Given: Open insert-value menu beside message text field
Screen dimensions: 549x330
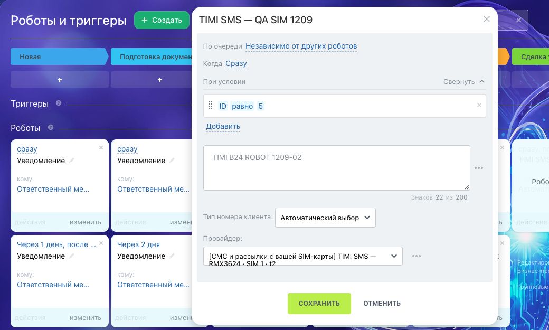Looking at the screenshot, I should pos(479,168).
